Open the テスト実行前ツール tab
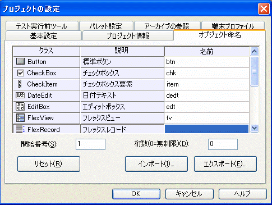The height and width of the screenshot is (205, 272). 42,26
